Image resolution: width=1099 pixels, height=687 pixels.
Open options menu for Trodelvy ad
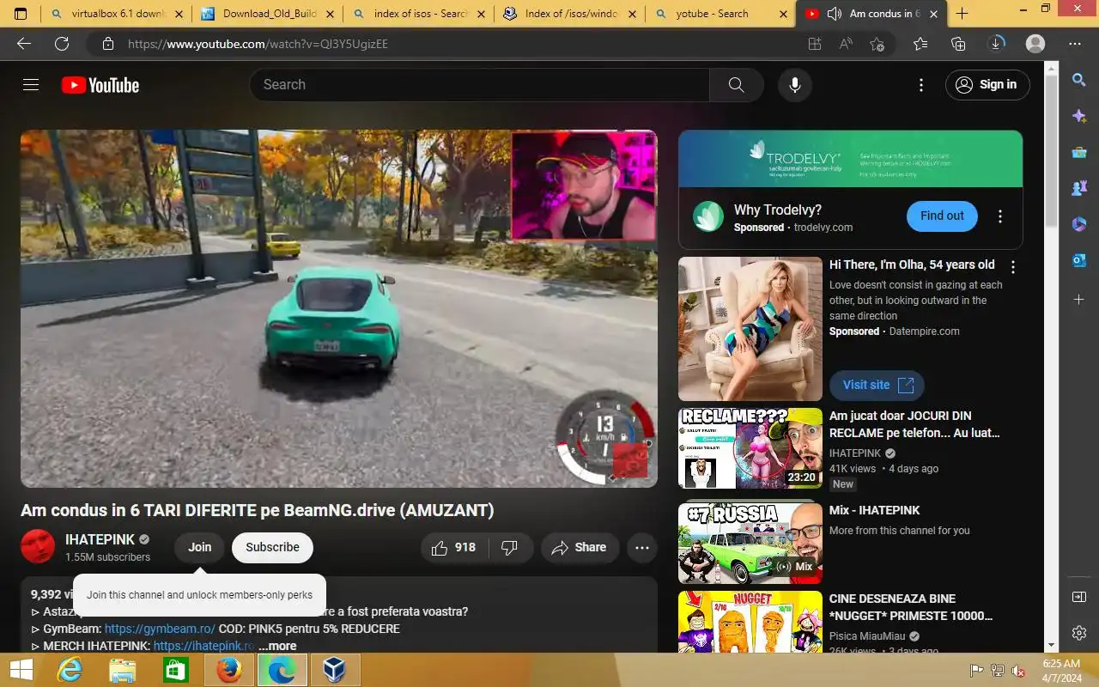(1000, 216)
